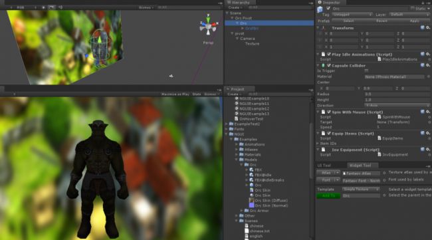Image resolution: width=432 pixels, height=240 pixels.
Task: Open the Template Simple Texture dropdown
Action: (361, 189)
